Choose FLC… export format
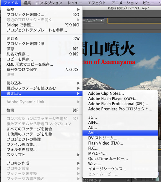Image resolution: width=161 pixels, height=182 pixels. click(x=120, y=148)
